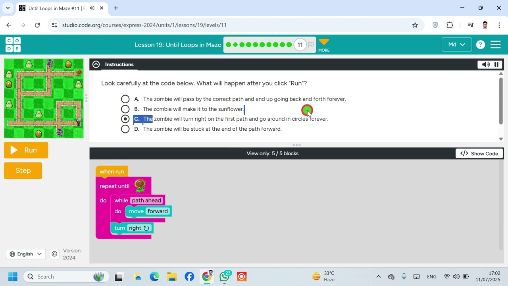Show hidden system tray icons

coord(378,276)
